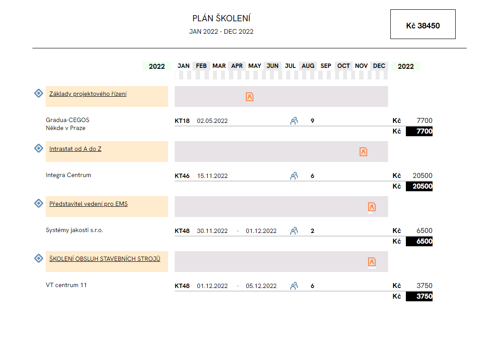Open the Intrastat od A do Z link
489x347 pixels.
[75, 149]
